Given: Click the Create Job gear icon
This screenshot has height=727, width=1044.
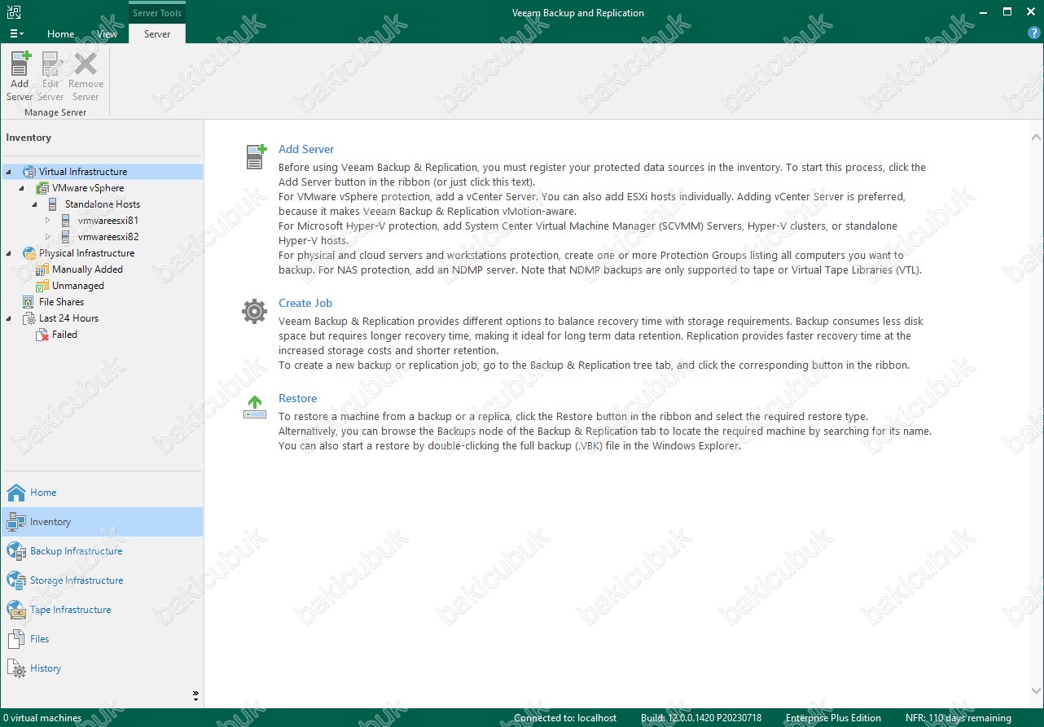Looking at the screenshot, I should [x=255, y=311].
